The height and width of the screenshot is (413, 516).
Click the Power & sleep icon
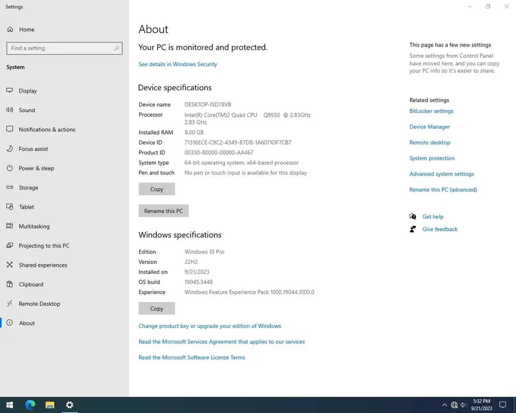pyautogui.click(x=10, y=168)
